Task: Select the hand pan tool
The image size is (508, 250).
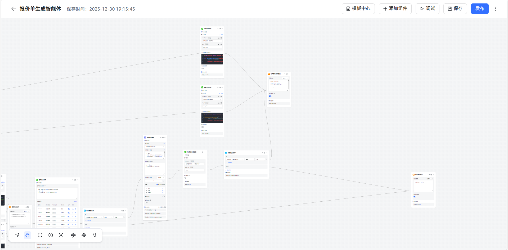Action: click(28, 235)
